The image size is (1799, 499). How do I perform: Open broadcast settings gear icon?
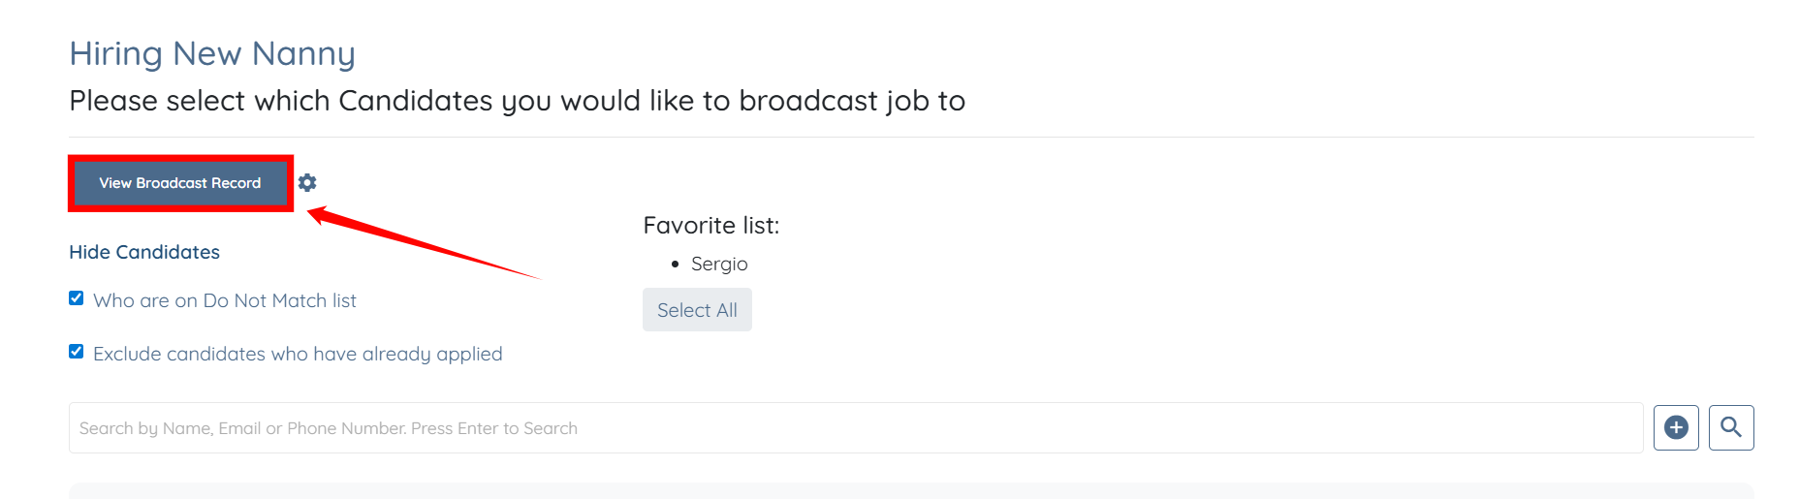307,183
